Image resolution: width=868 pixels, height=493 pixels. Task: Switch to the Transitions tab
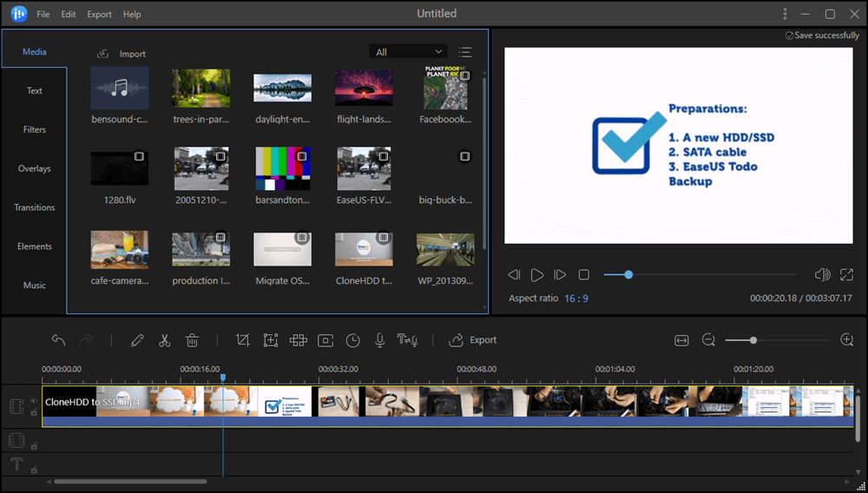coord(35,207)
